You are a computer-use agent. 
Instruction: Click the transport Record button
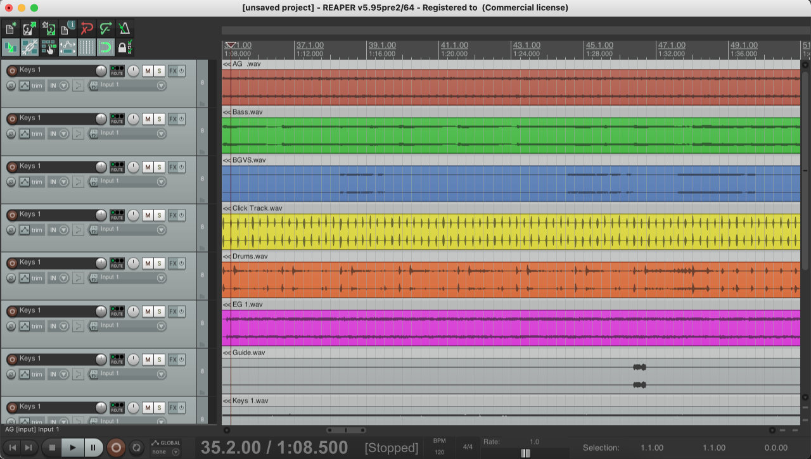tap(116, 448)
